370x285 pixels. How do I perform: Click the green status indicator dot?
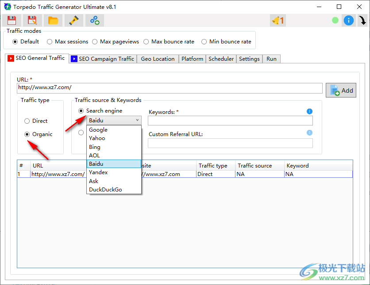[335, 20]
